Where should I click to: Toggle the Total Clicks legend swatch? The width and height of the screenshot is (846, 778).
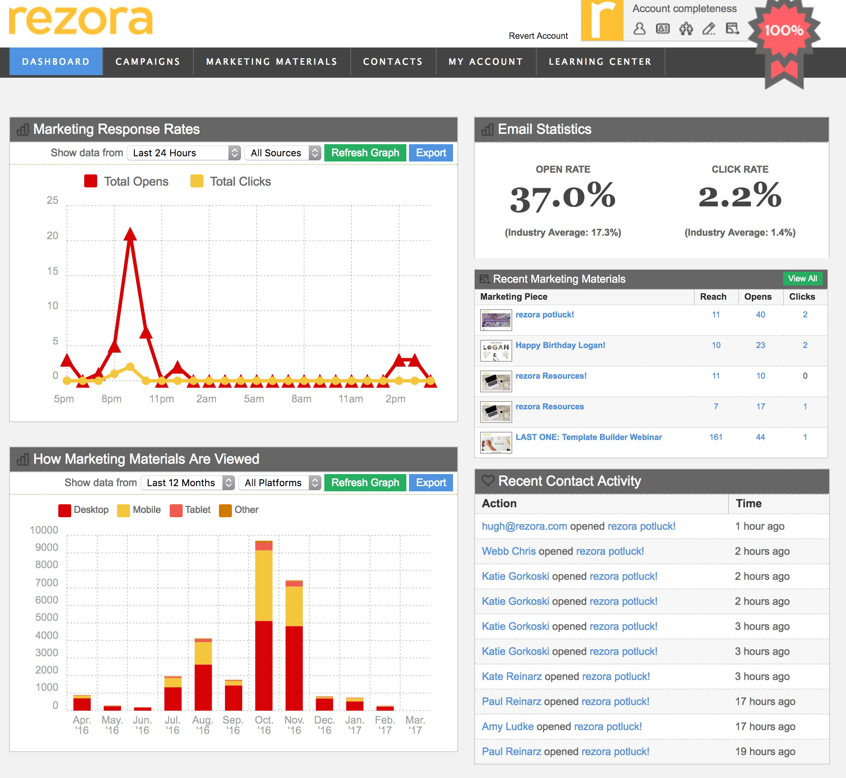click(197, 181)
